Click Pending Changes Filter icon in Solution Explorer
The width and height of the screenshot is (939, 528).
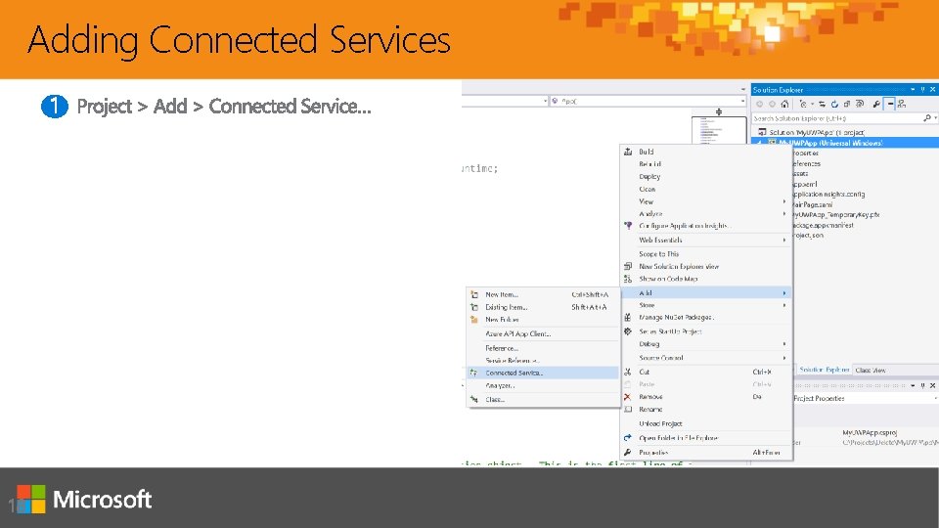[x=804, y=105]
